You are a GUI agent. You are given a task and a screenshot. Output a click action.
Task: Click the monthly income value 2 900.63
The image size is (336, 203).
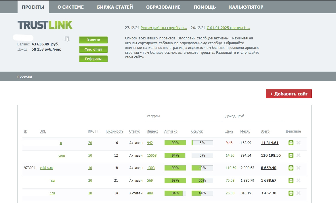pos(247,168)
